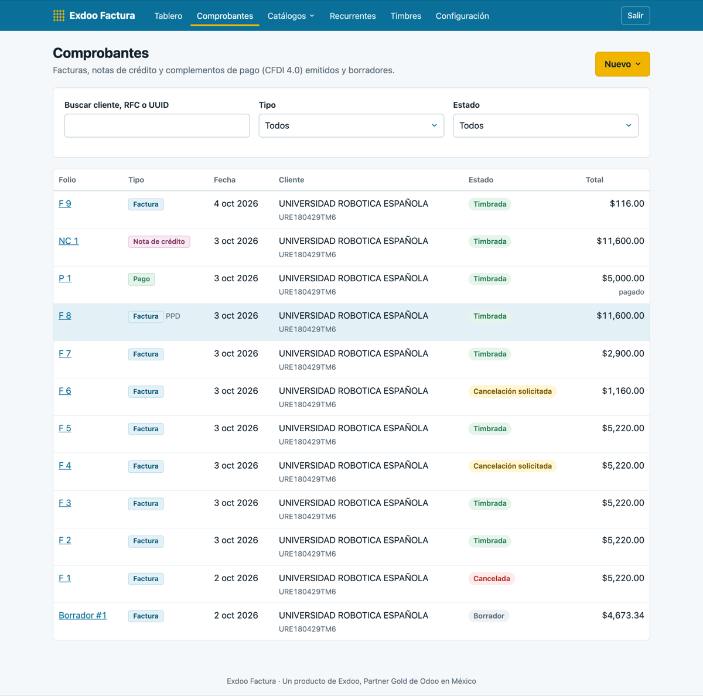Click the Pago type badge
703x696 pixels.
tap(141, 279)
